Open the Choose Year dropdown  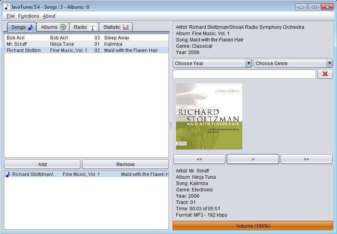[212, 64]
